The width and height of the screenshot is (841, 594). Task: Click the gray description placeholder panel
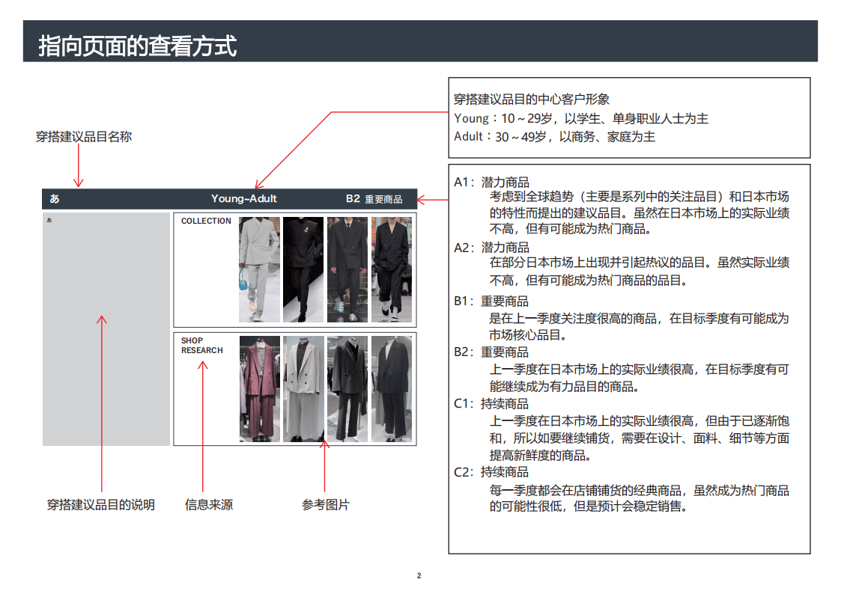pyautogui.click(x=106, y=329)
